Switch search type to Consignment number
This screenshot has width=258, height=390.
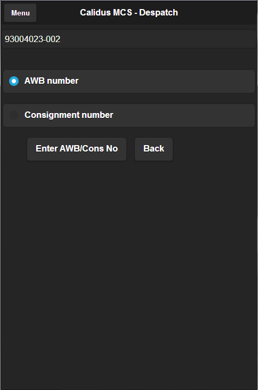(129, 115)
